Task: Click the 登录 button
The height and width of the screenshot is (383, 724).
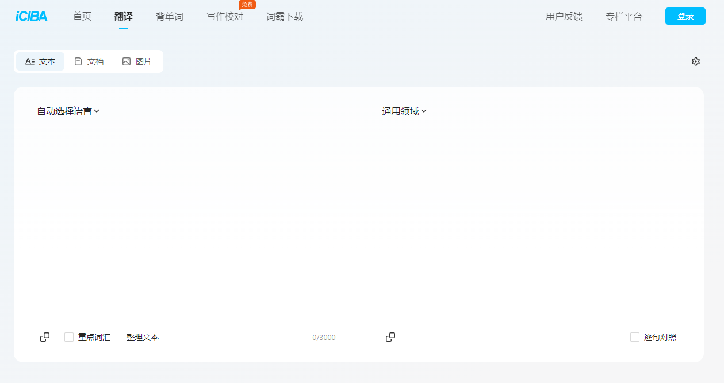Action: tap(685, 16)
